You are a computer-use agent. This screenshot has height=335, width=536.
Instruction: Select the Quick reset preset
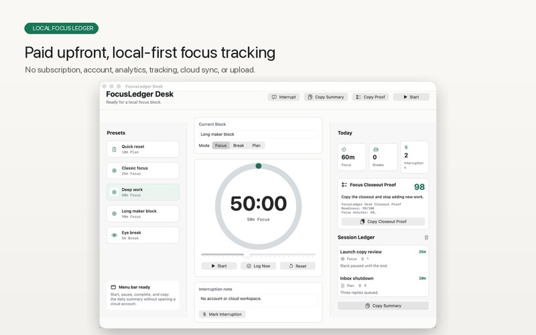coord(143,149)
